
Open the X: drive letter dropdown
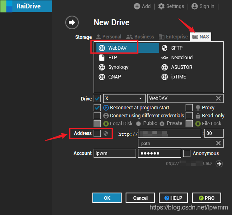pos(124,98)
